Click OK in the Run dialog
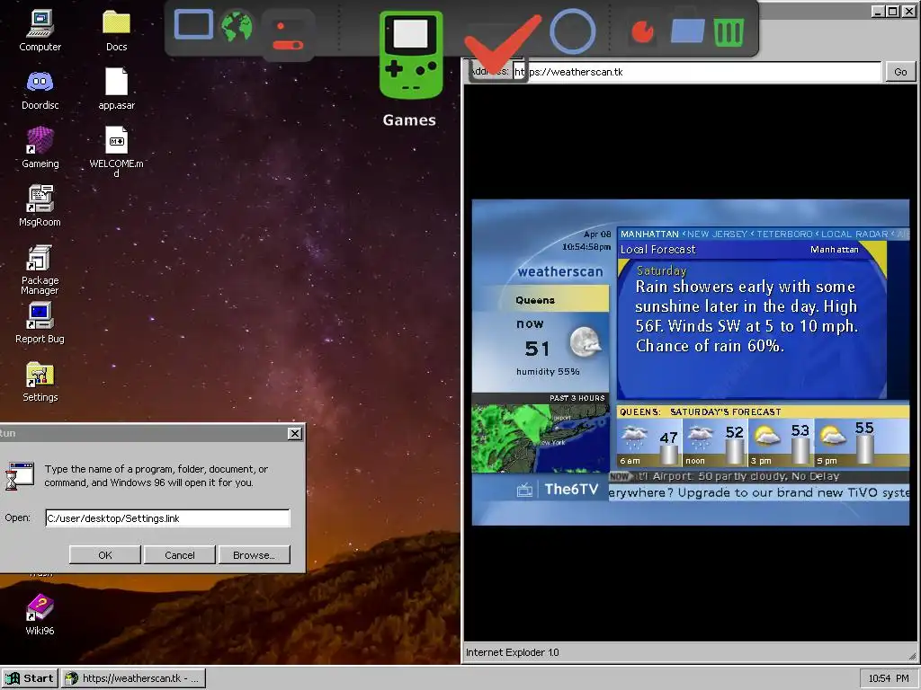 (104, 555)
